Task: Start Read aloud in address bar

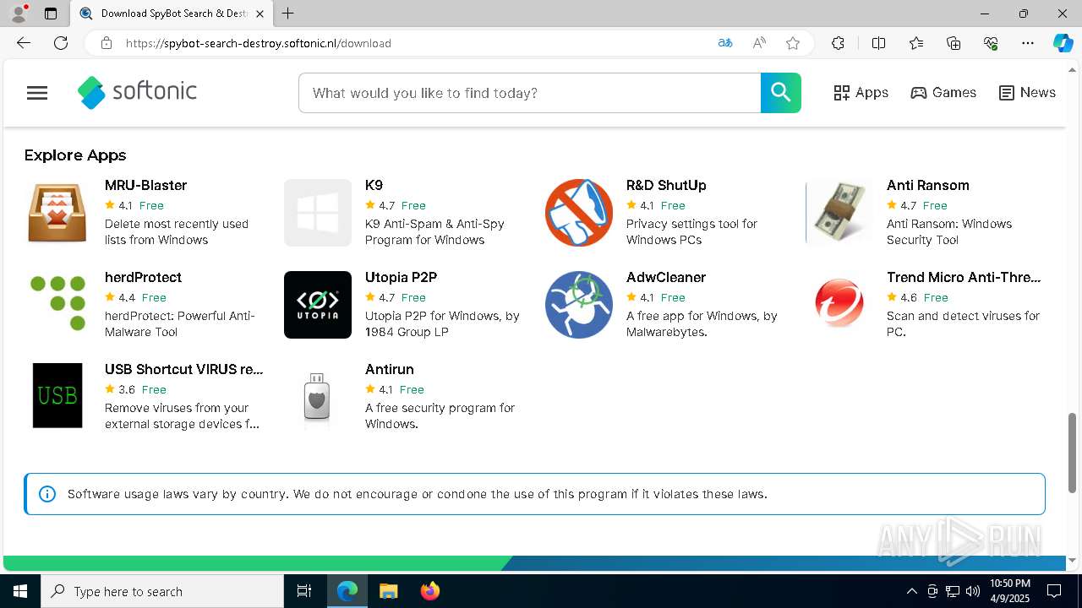Action: [759, 43]
